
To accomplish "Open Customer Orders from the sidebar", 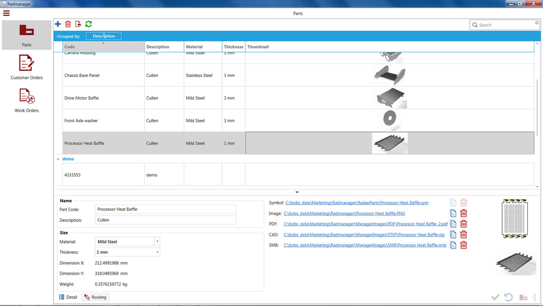I will (27, 67).
